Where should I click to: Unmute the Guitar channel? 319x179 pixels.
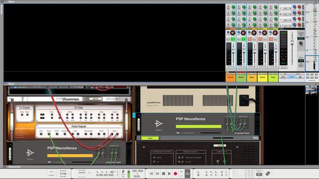260,39
